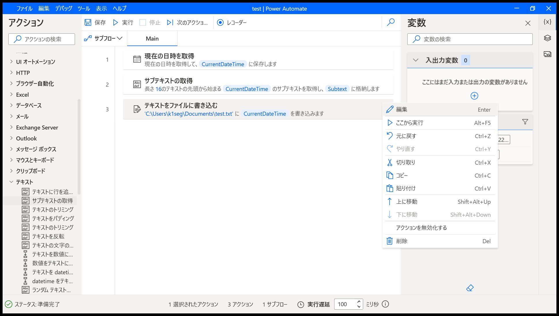Open the UI elements layers icon
This screenshot has width=559, height=316.
[x=547, y=38]
